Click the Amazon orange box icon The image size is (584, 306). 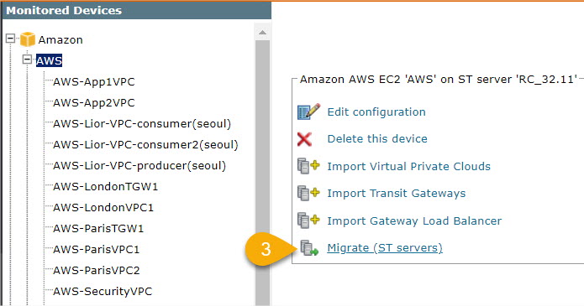pos(28,39)
